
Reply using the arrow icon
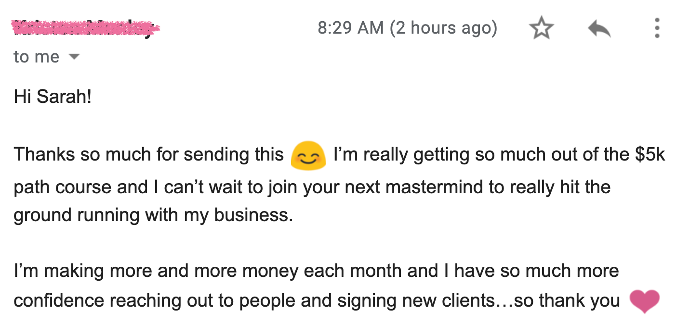click(x=599, y=29)
